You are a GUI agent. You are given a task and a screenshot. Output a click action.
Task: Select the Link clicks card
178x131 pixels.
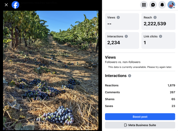tap(158, 40)
